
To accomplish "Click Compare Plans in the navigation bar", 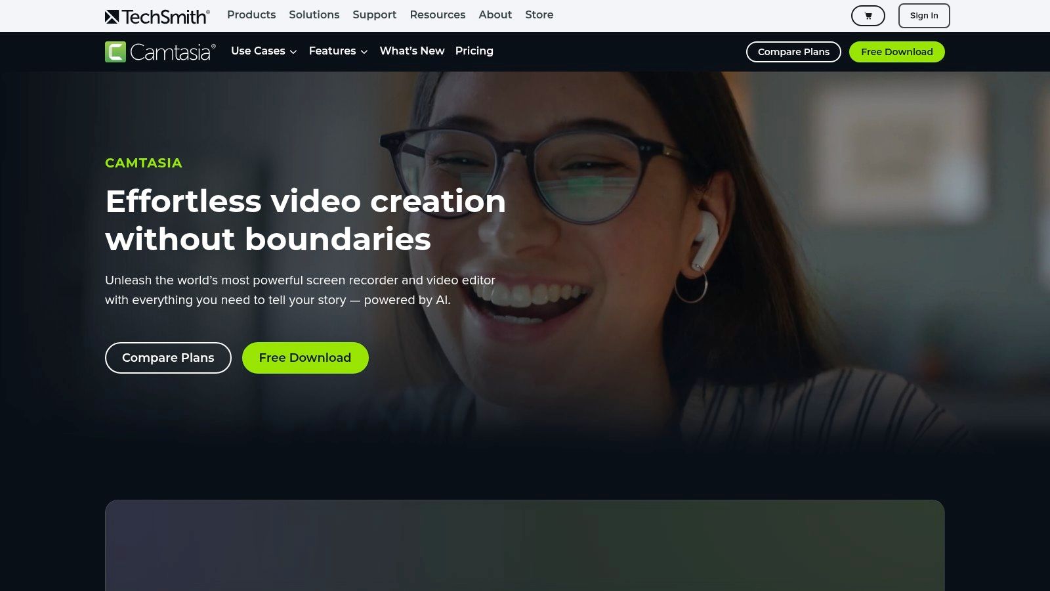I will (793, 52).
